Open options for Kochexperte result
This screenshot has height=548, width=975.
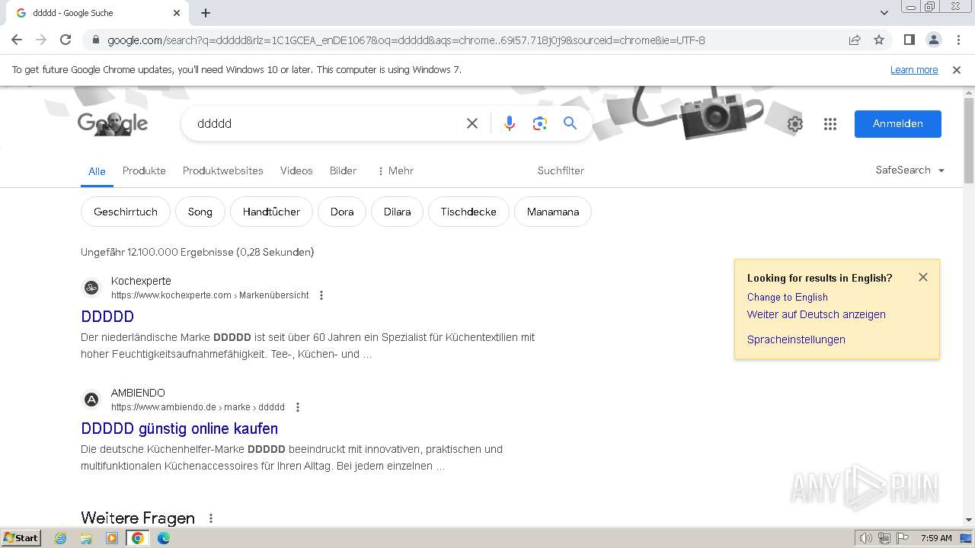tap(321, 295)
